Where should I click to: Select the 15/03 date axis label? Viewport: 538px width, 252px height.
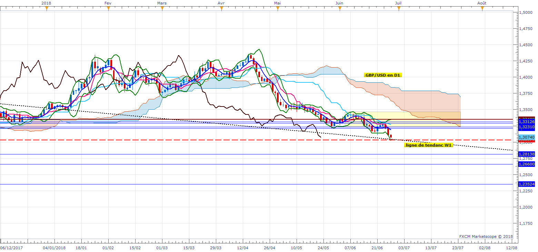pyautogui.click(x=189, y=248)
